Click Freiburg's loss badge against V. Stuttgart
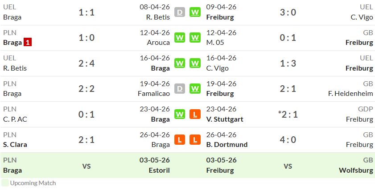375x190 pixels. 195,114
